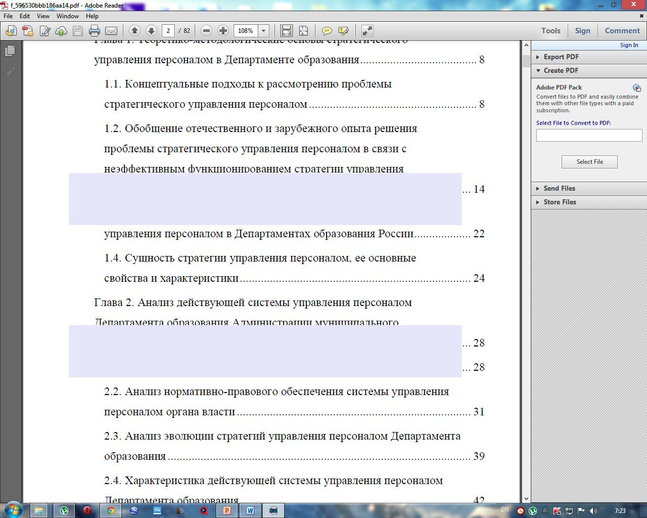Viewport: 647px width, 518px height.
Task: Open the Page Thumbnails side panel
Action: click(x=10, y=51)
